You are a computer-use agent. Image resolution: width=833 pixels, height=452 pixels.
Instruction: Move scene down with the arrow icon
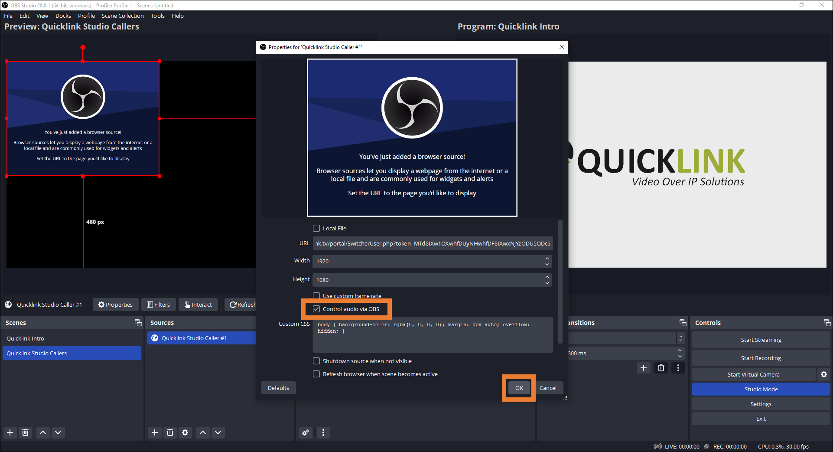(x=58, y=432)
